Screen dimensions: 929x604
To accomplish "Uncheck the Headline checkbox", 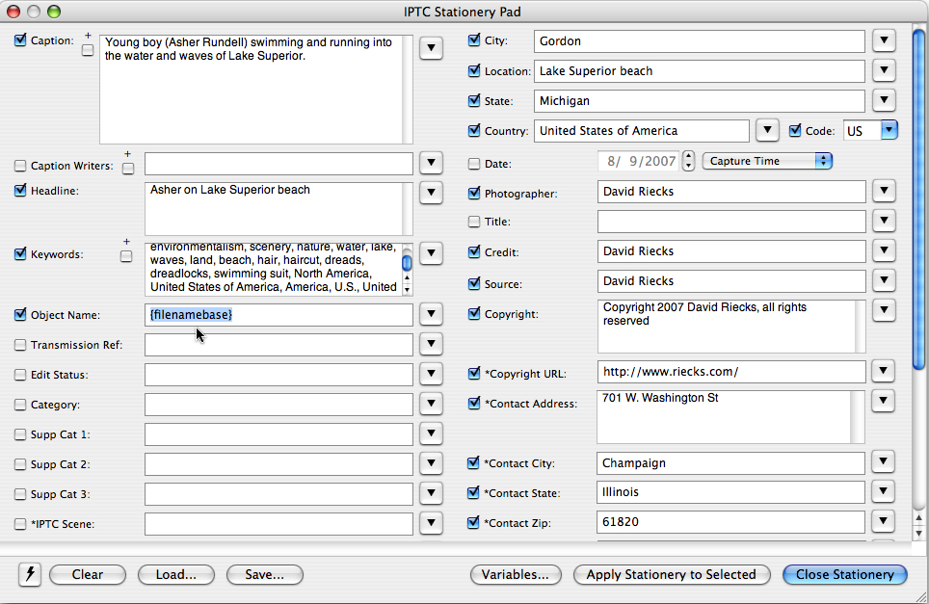I will pos(20,191).
